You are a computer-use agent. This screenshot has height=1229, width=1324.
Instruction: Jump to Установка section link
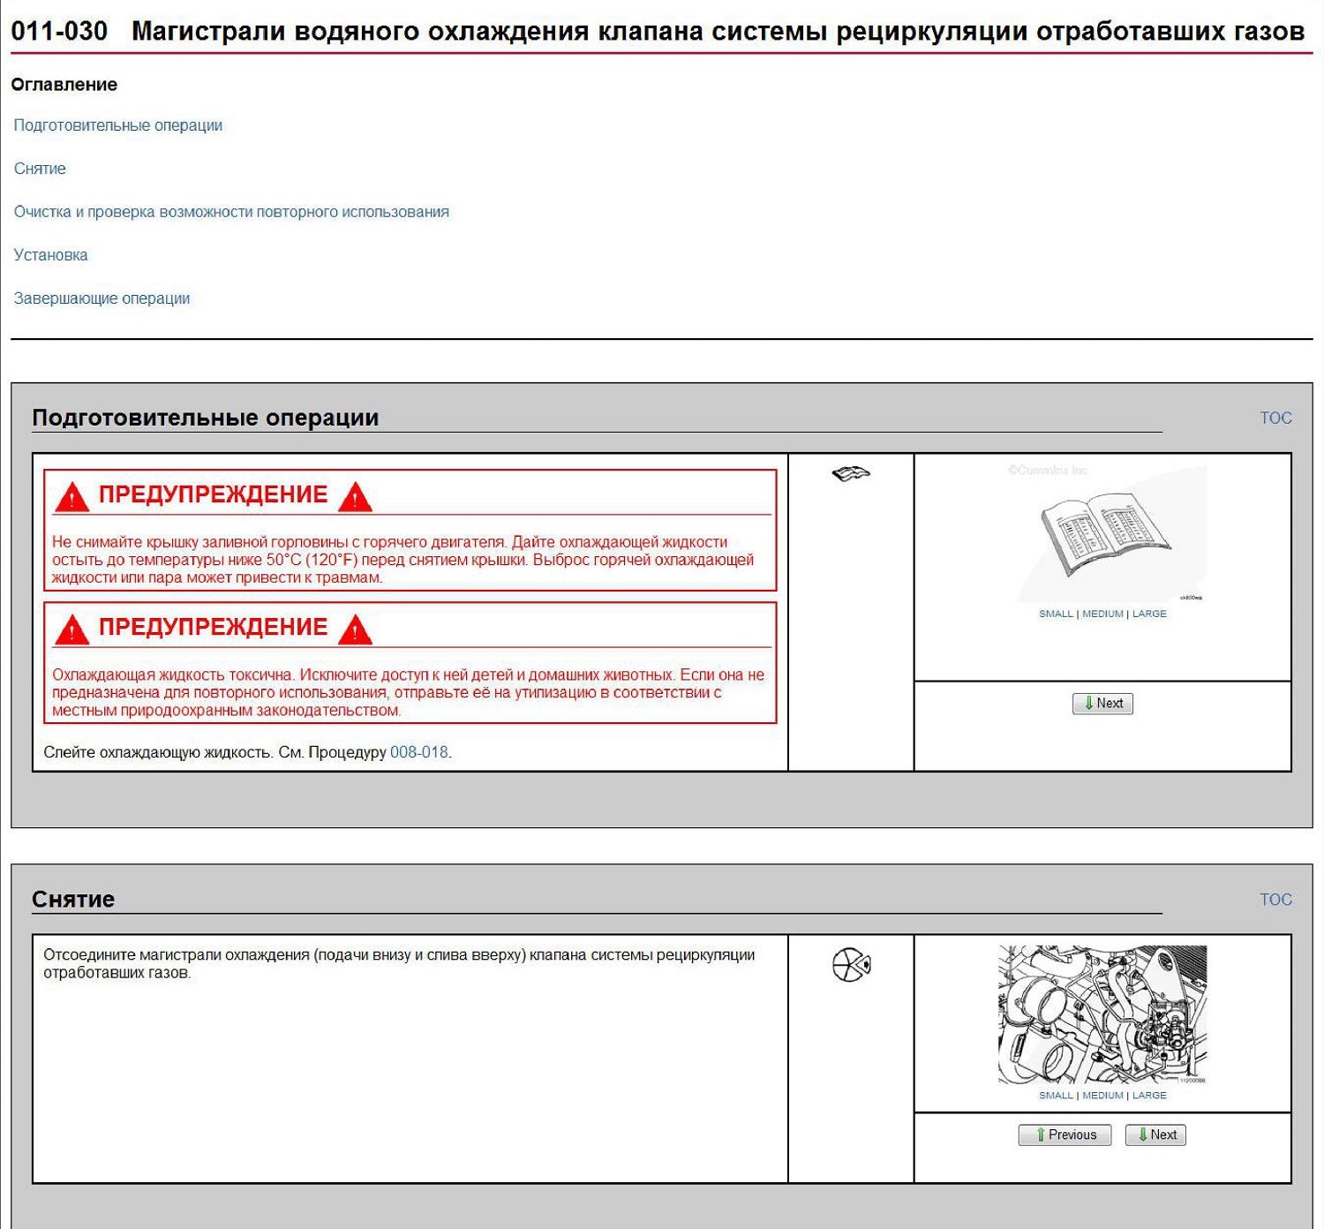coord(50,255)
